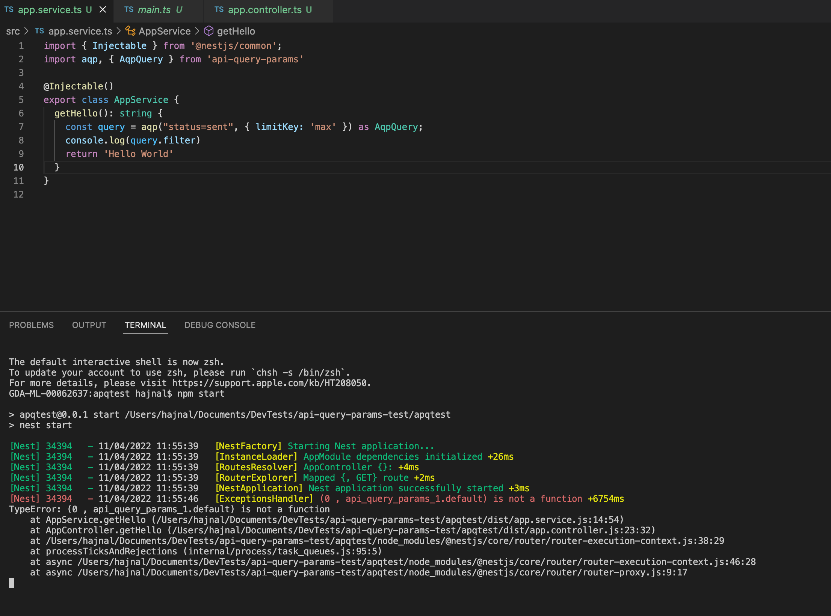Click AppService class icon in breadcrumb
The width and height of the screenshot is (831, 616).
130,31
